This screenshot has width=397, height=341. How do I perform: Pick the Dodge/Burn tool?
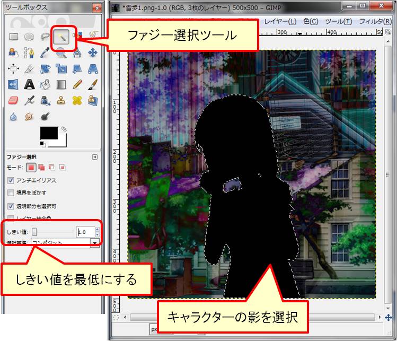click(x=45, y=117)
